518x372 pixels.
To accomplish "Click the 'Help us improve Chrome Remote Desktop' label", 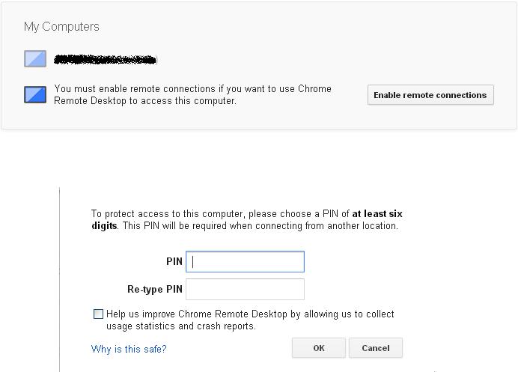I will pyautogui.click(x=250, y=314).
